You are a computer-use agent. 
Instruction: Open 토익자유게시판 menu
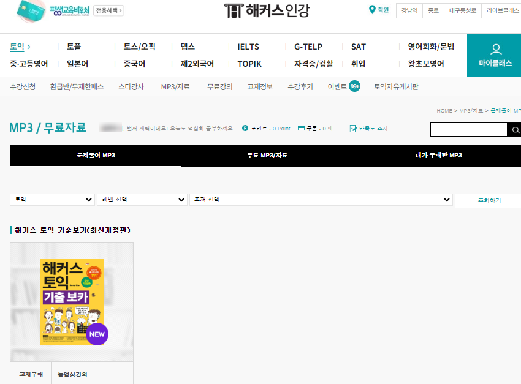396,86
